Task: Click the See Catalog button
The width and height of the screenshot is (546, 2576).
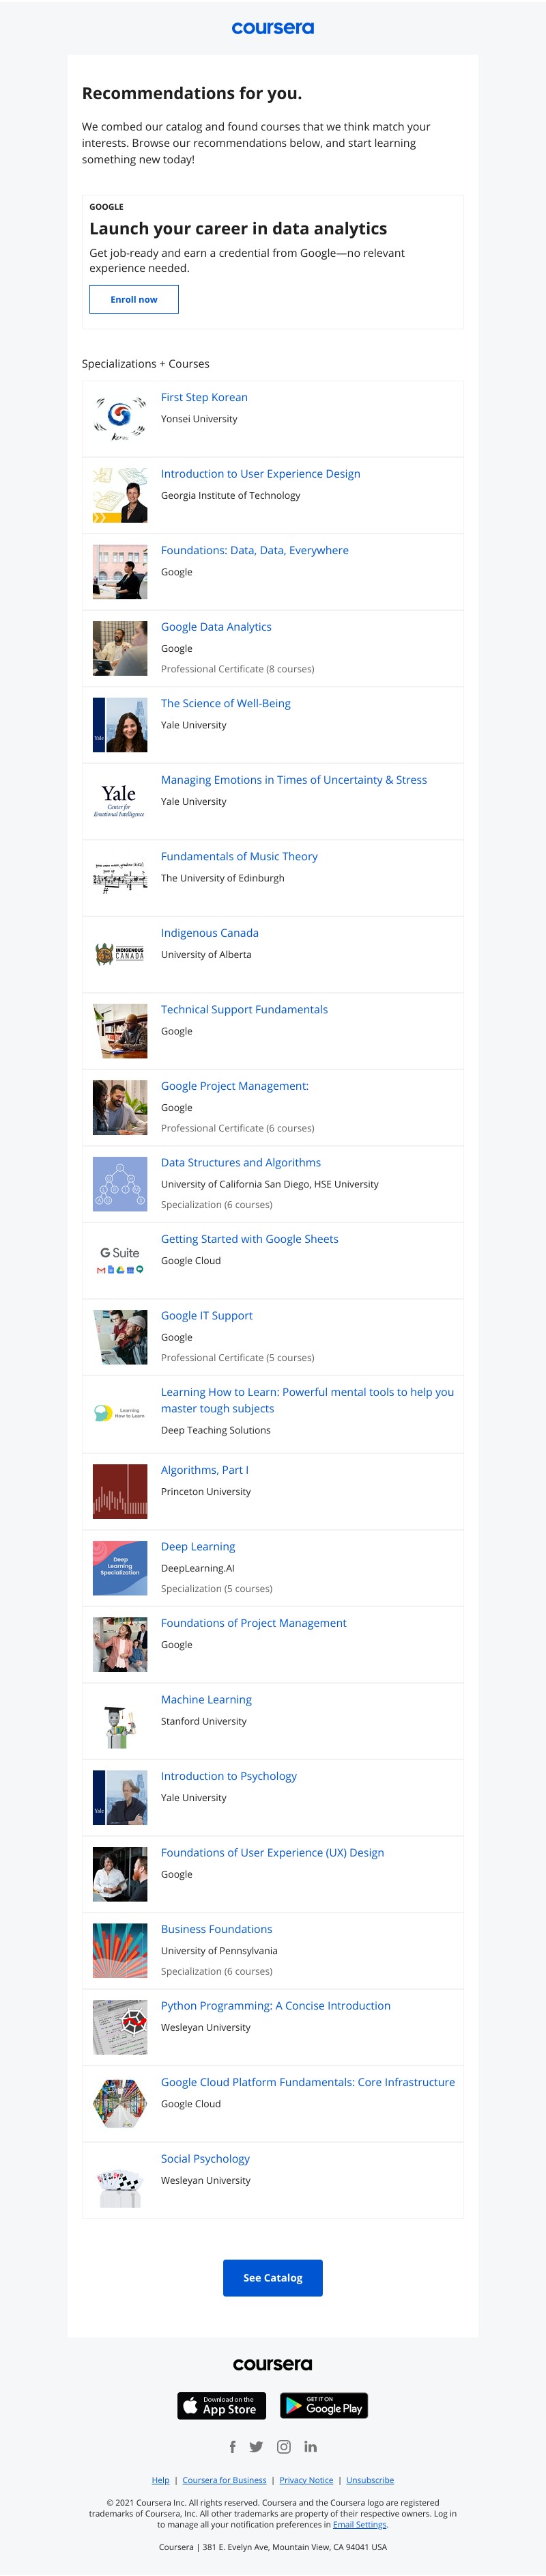Action: [x=272, y=2278]
